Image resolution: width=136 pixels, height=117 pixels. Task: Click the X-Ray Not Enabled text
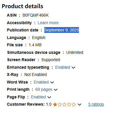click(36, 75)
